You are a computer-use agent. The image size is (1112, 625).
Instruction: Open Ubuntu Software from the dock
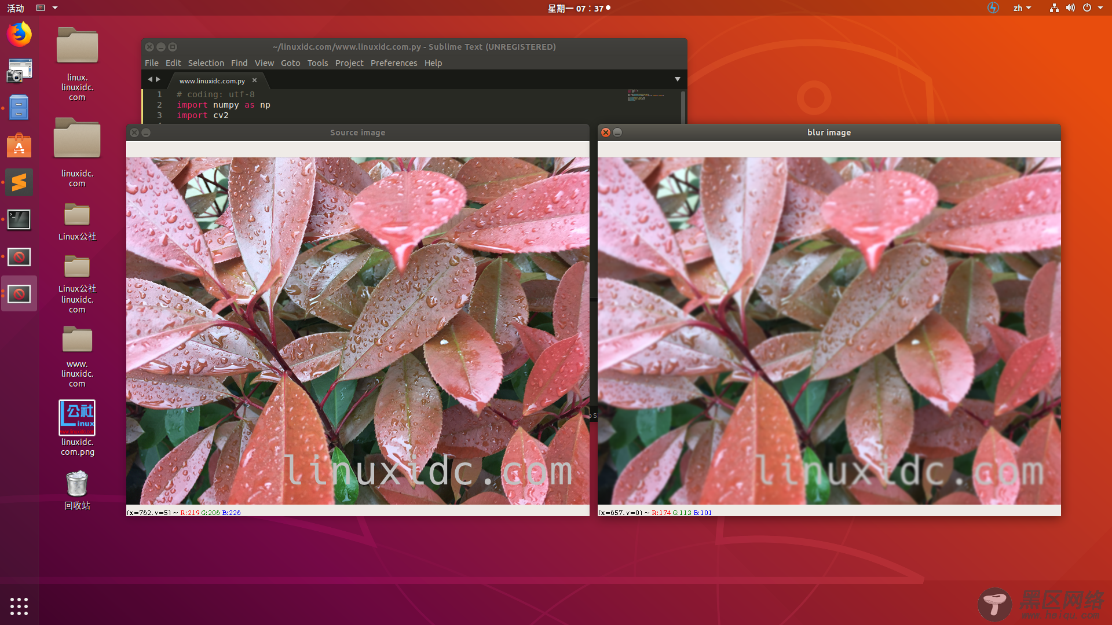point(19,145)
